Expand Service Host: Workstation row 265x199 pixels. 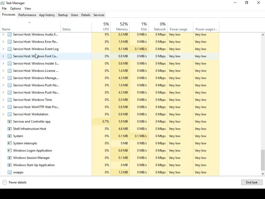[x=3, y=114]
